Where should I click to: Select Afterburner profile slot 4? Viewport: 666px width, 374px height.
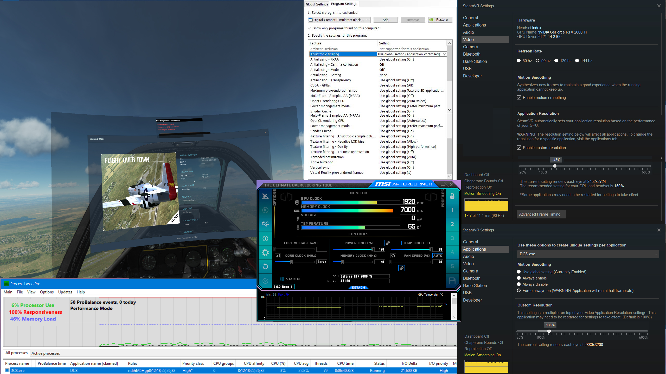click(452, 252)
